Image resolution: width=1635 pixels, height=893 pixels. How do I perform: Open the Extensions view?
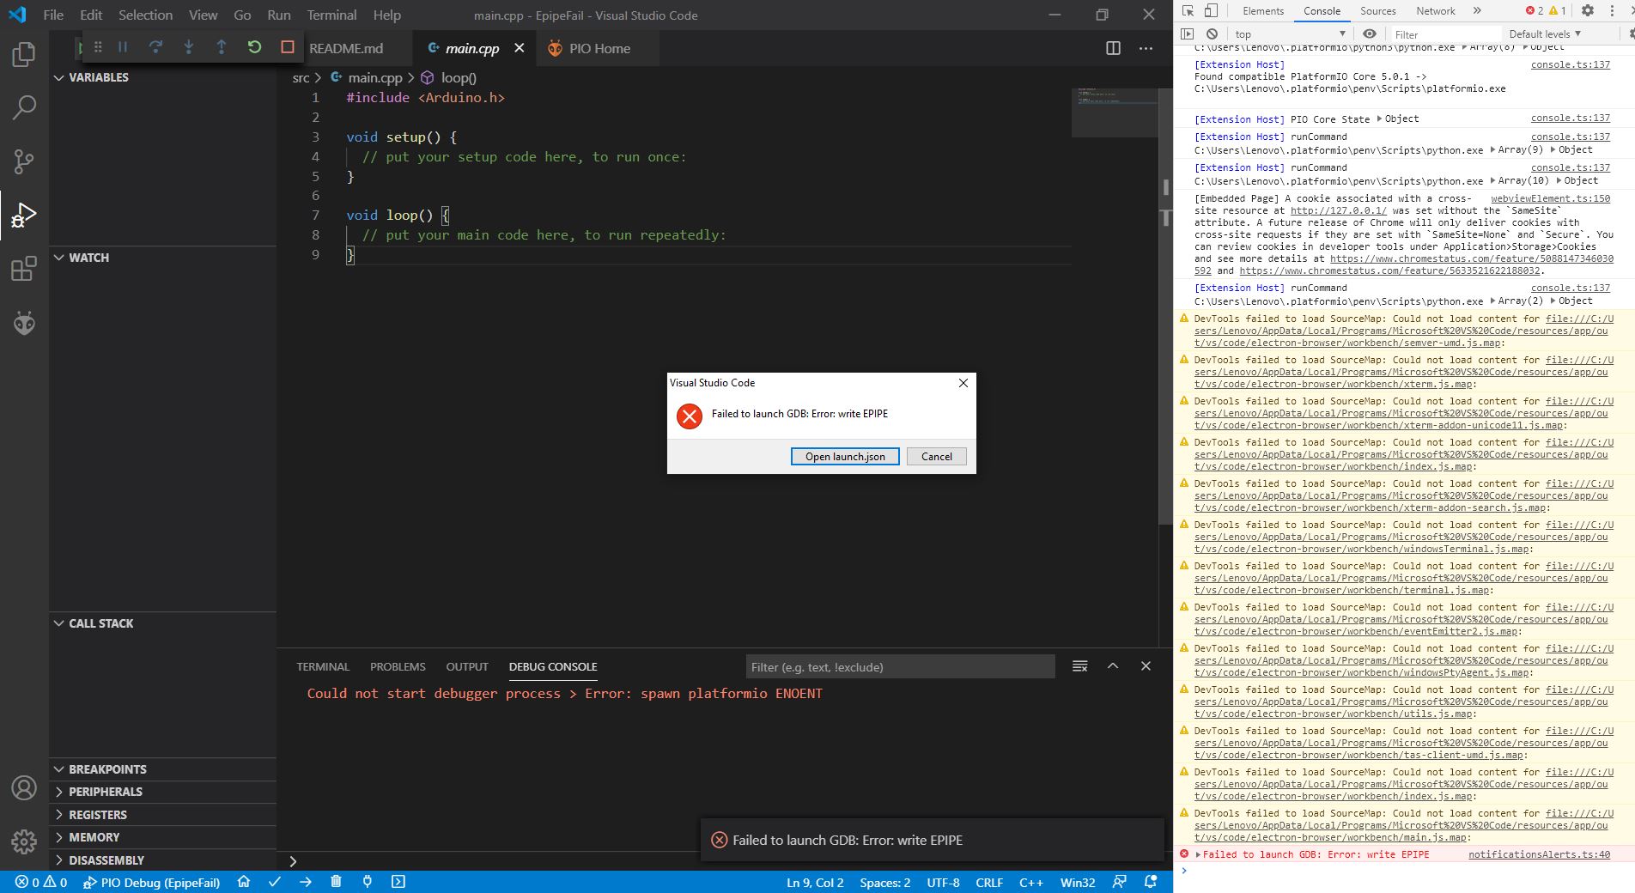point(24,269)
